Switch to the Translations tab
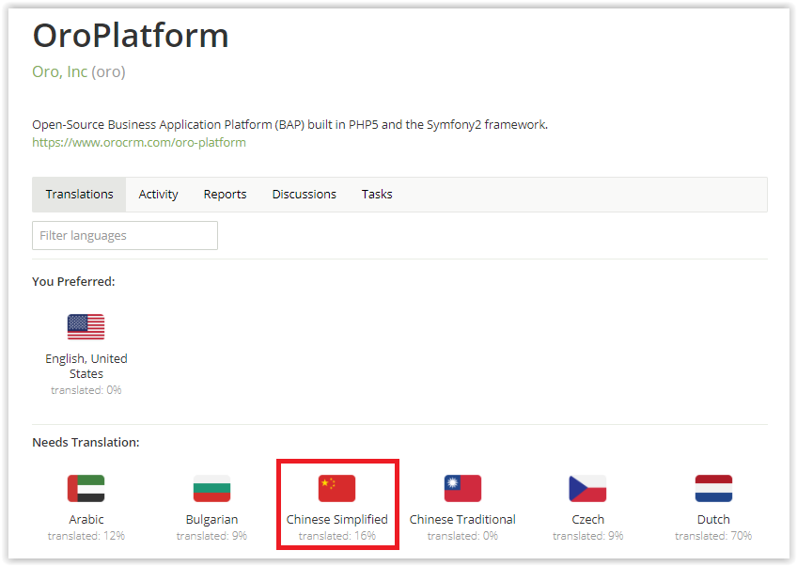 click(x=79, y=195)
